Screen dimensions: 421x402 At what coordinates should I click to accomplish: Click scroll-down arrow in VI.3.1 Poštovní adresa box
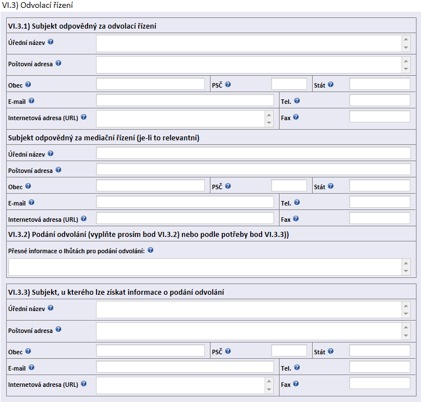pos(406,69)
